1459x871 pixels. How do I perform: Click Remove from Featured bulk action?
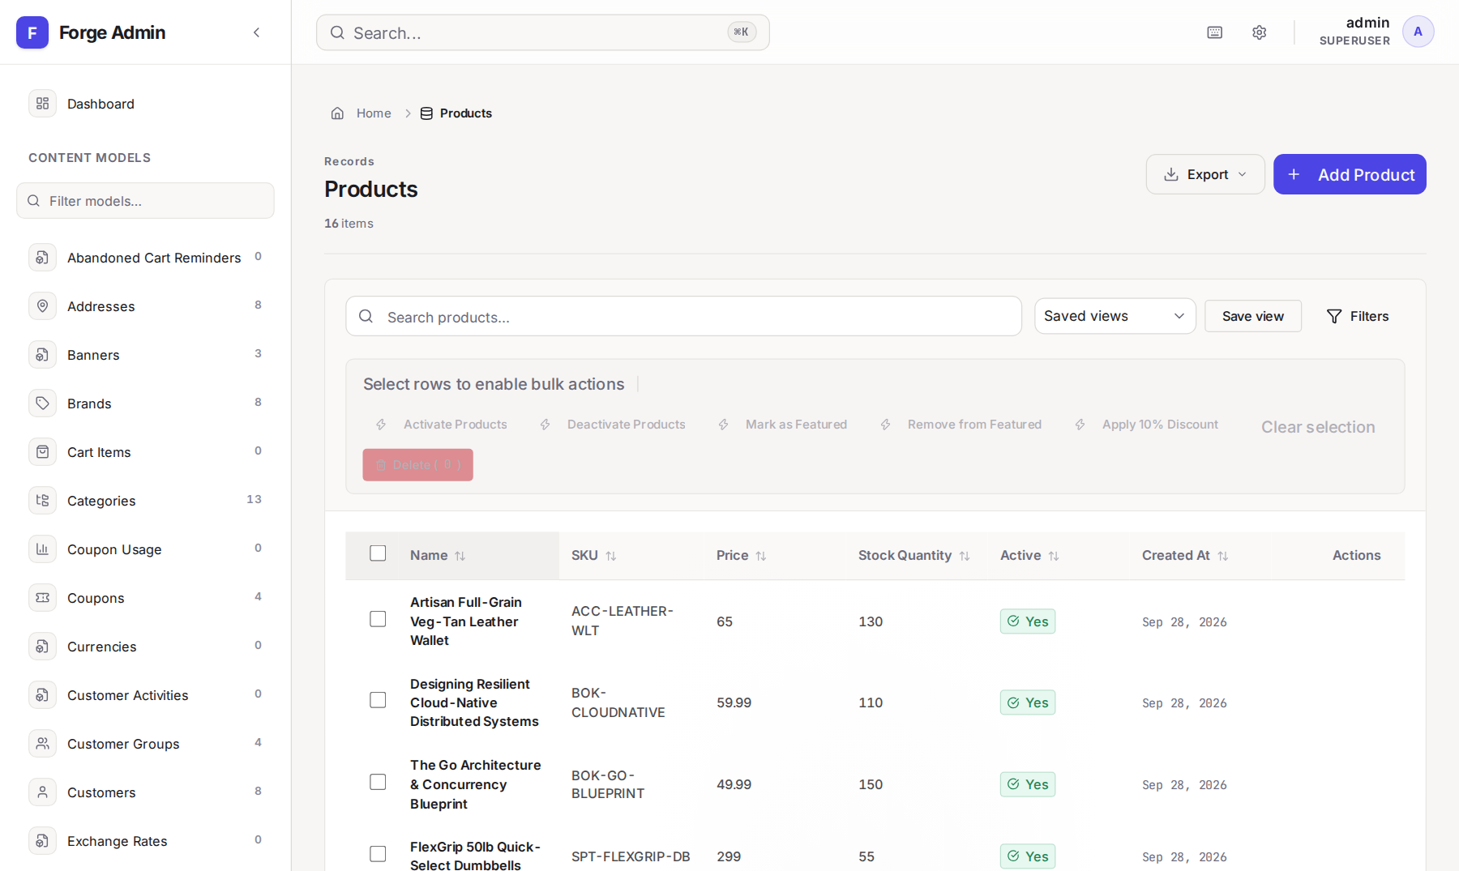click(961, 425)
